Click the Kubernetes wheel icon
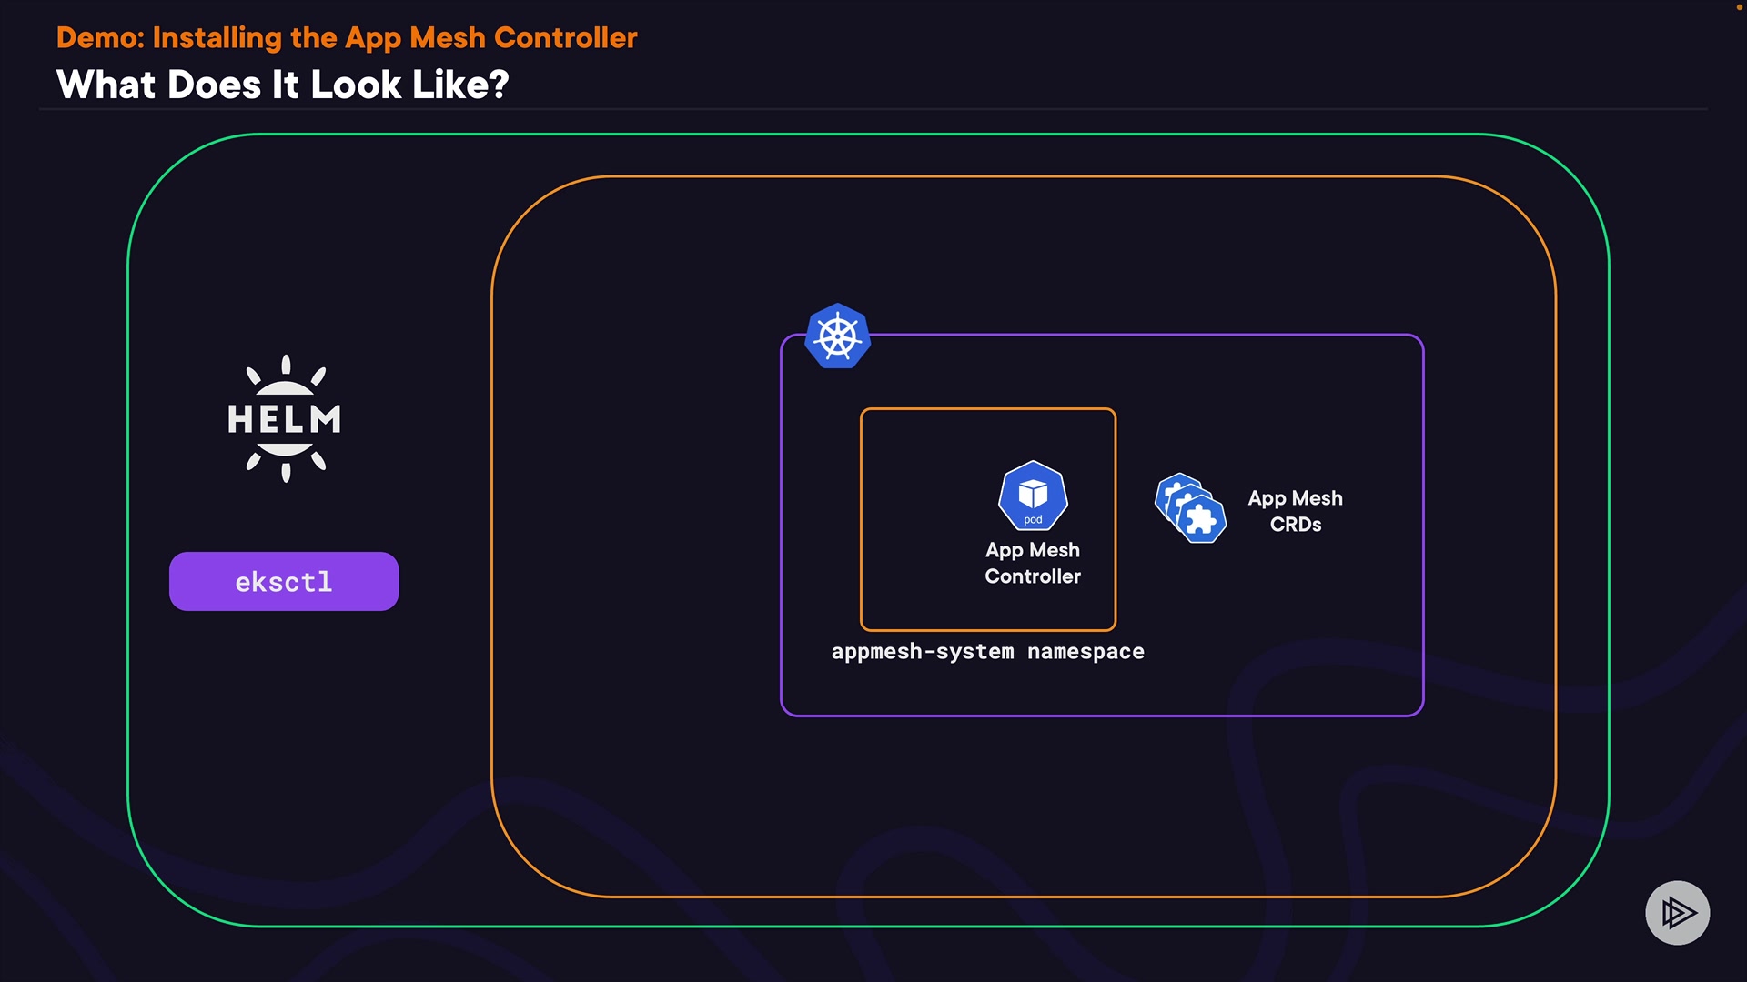The height and width of the screenshot is (982, 1747). (x=838, y=336)
